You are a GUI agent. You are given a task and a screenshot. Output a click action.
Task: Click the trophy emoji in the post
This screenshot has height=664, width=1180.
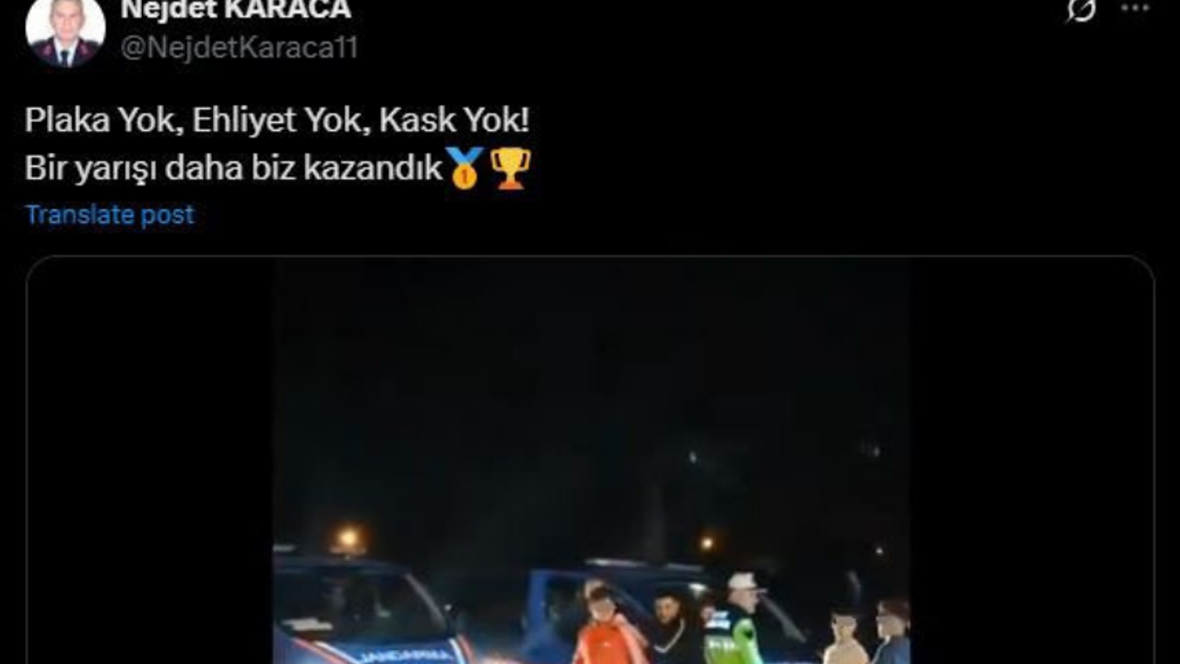[511, 169]
